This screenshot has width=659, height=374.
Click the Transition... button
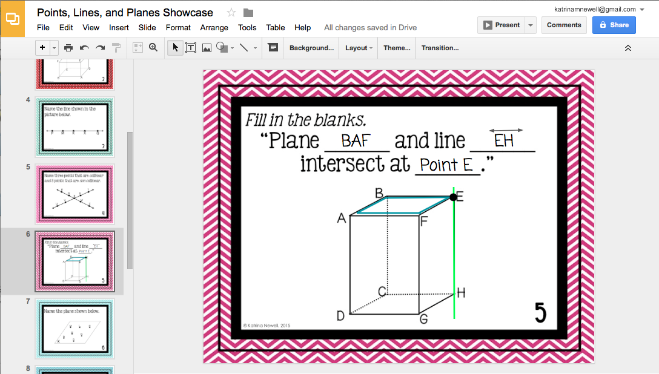click(x=440, y=48)
